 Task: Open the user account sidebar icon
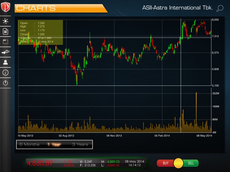(6, 62)
